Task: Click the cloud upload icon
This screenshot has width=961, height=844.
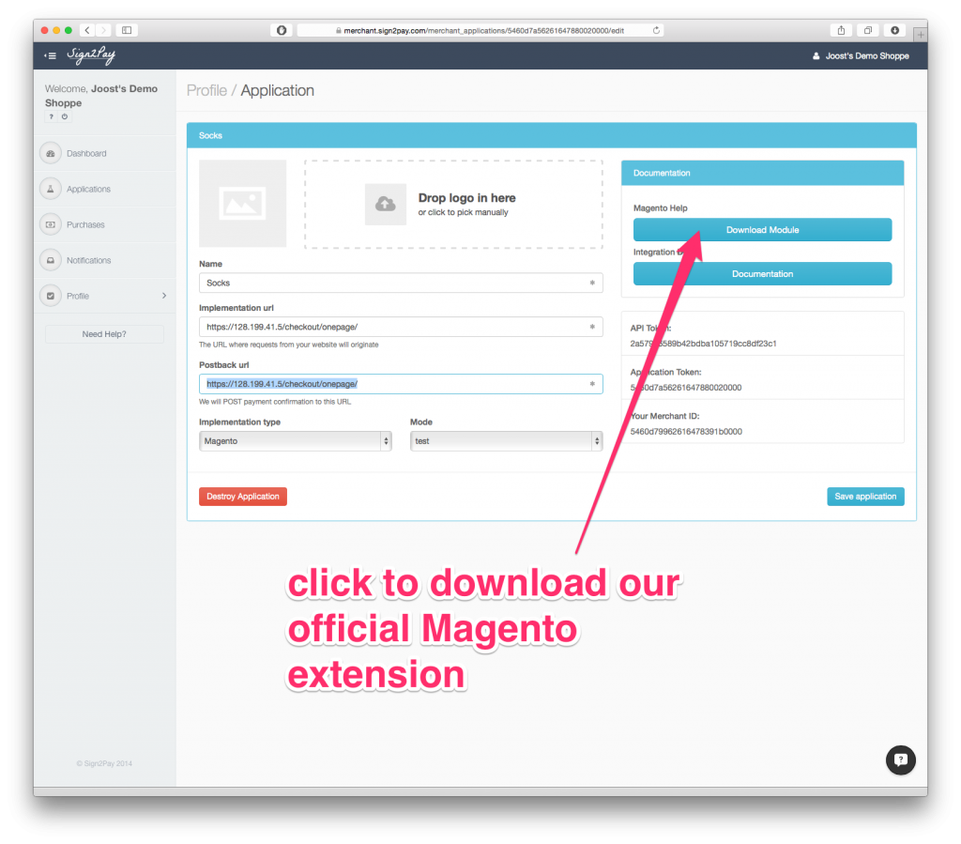Action: (386, 204)
